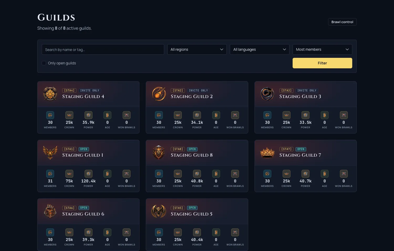The width and height of the screenshot is (394, 251).
Task: Open the Staging Guild 7 title
Action: [300, 155]
